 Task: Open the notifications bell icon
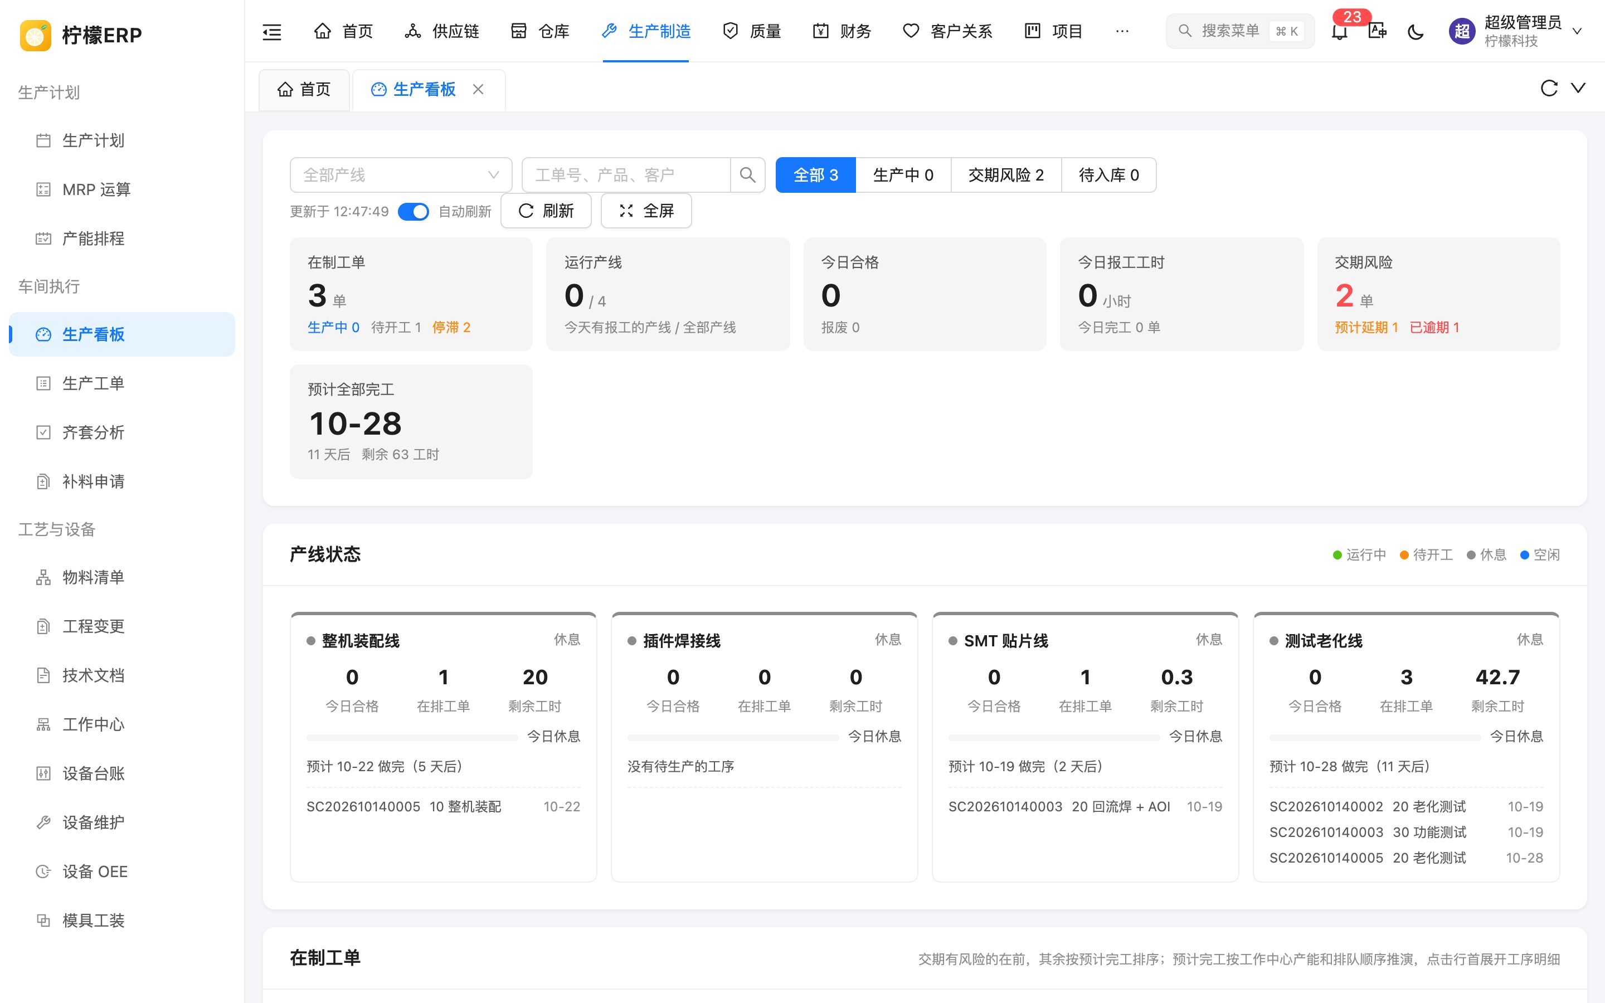(x=1340, y=31)
